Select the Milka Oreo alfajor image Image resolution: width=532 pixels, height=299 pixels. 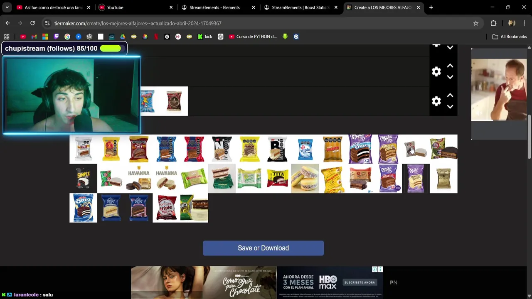pyautogui.click(x=360, y=149)
